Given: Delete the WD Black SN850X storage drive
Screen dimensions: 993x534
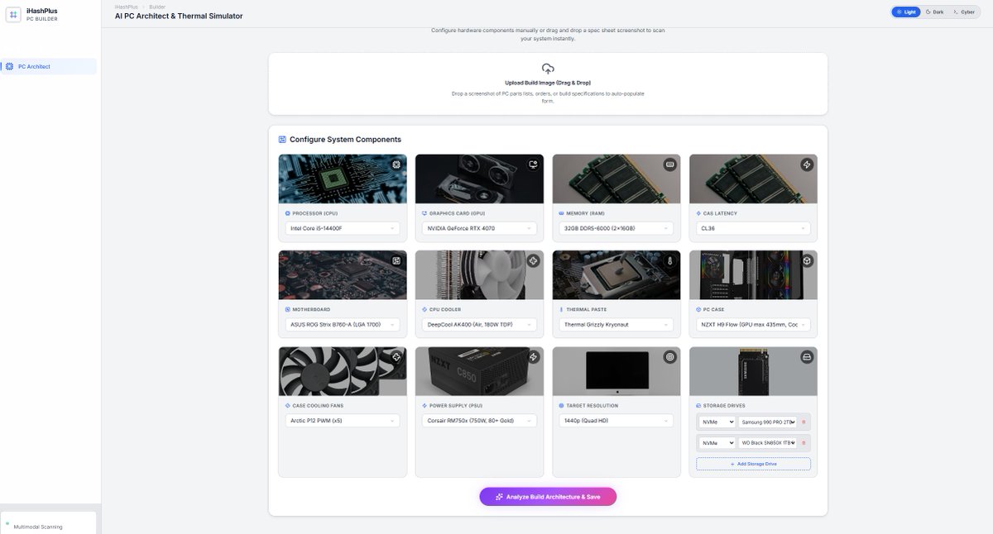Looking at the screenshot, I should [804, 443].
